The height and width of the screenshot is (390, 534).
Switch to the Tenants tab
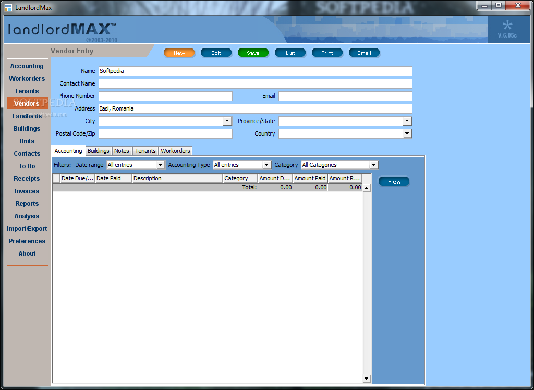pos(145,151)
